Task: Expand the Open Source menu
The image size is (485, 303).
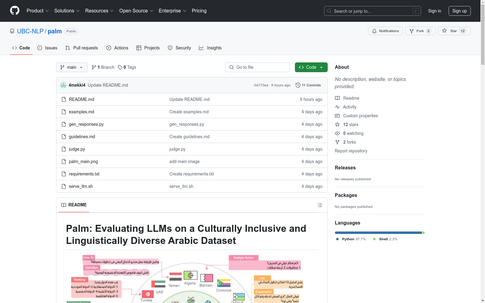Action: (x=136, y=11)
